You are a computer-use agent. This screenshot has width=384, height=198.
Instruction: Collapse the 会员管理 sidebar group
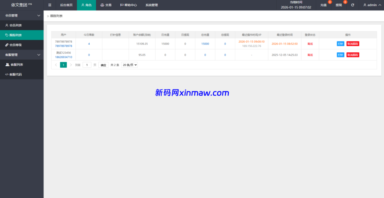(x=22, y=15)
